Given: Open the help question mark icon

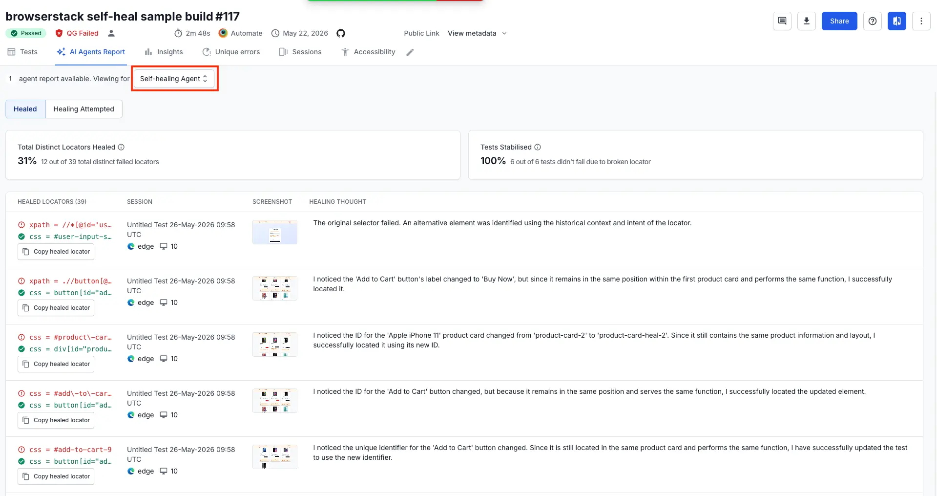Looking at the screenshot, I should click(873, 21).
